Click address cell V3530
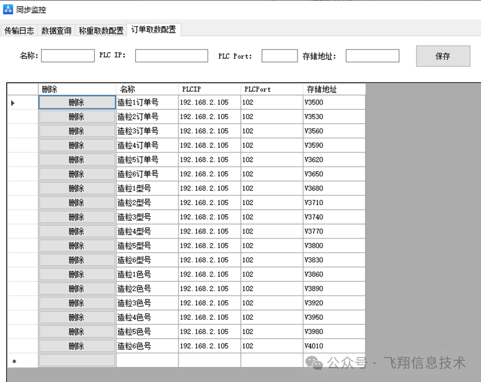Viewport: 481px width, 382px height. (x=334, y=117)
